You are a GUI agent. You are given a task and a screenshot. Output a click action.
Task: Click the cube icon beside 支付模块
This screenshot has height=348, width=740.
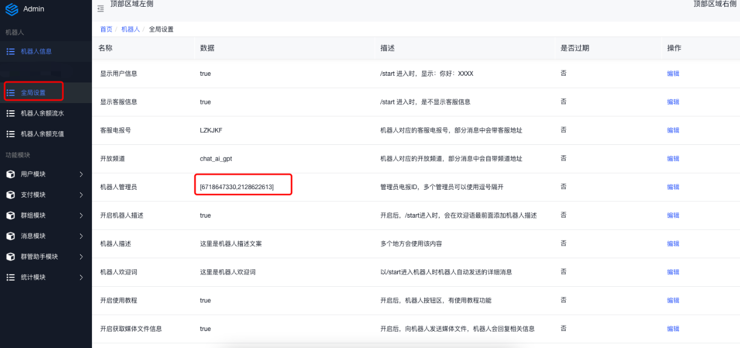tap(10, 195)
